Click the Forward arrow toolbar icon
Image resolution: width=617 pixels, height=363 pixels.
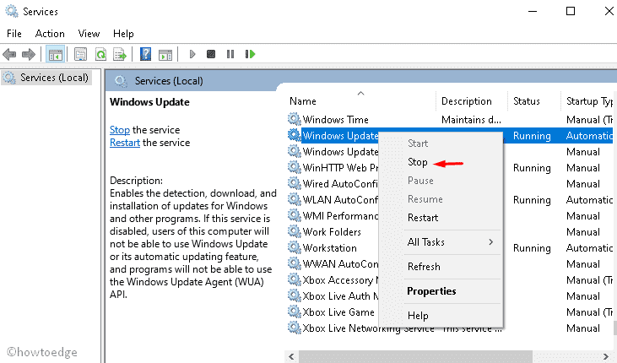pos(29,54)
